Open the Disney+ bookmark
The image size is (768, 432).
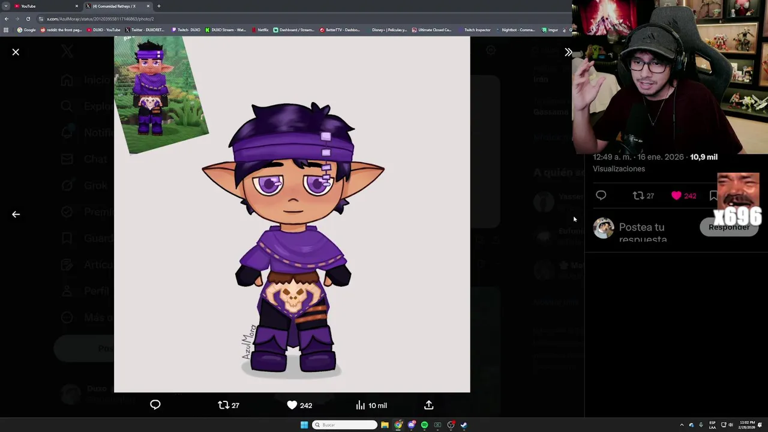(x=386, y=30)
